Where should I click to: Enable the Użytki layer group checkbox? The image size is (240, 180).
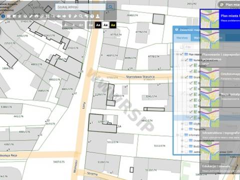click(x=186, y=123)
